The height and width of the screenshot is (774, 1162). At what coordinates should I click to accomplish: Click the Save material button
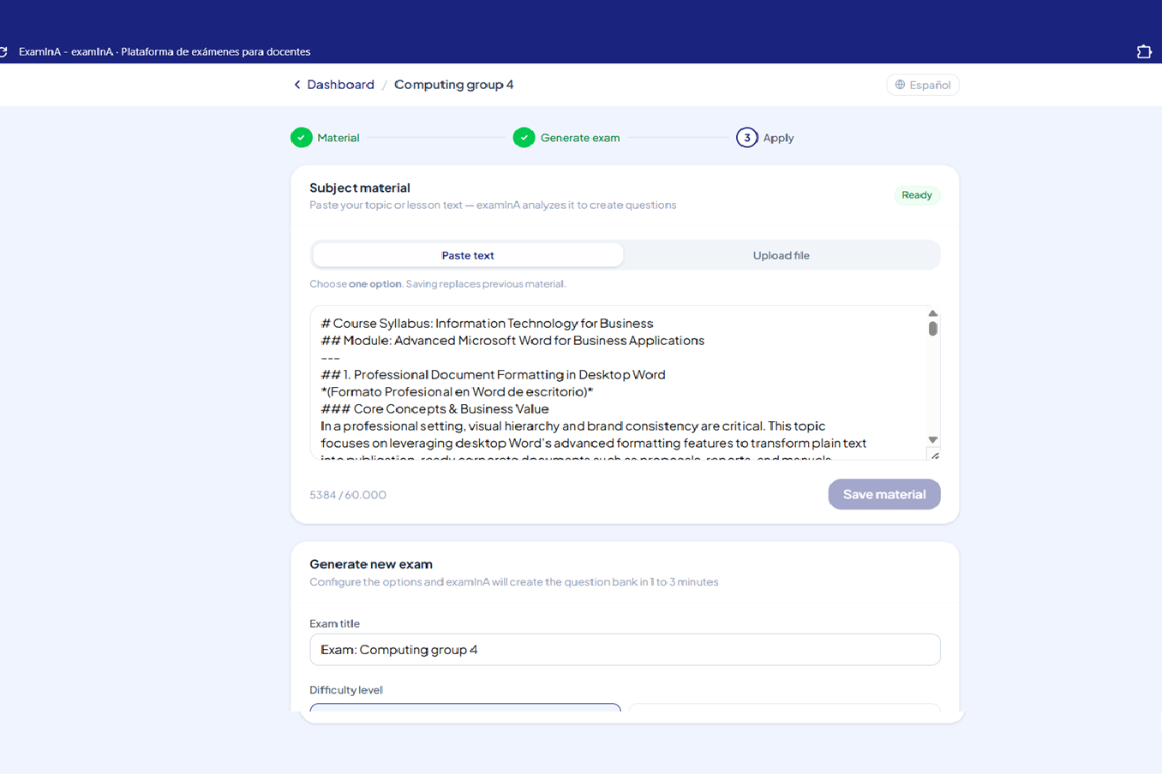[883, 494]
